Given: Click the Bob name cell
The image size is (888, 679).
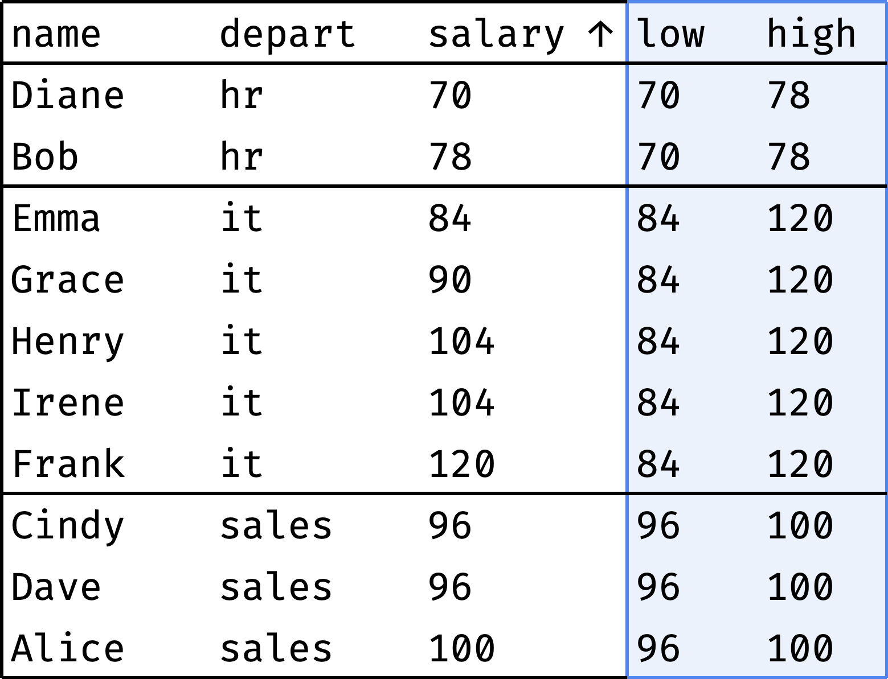Looking at the screenshot, I should tap(44, 157).
